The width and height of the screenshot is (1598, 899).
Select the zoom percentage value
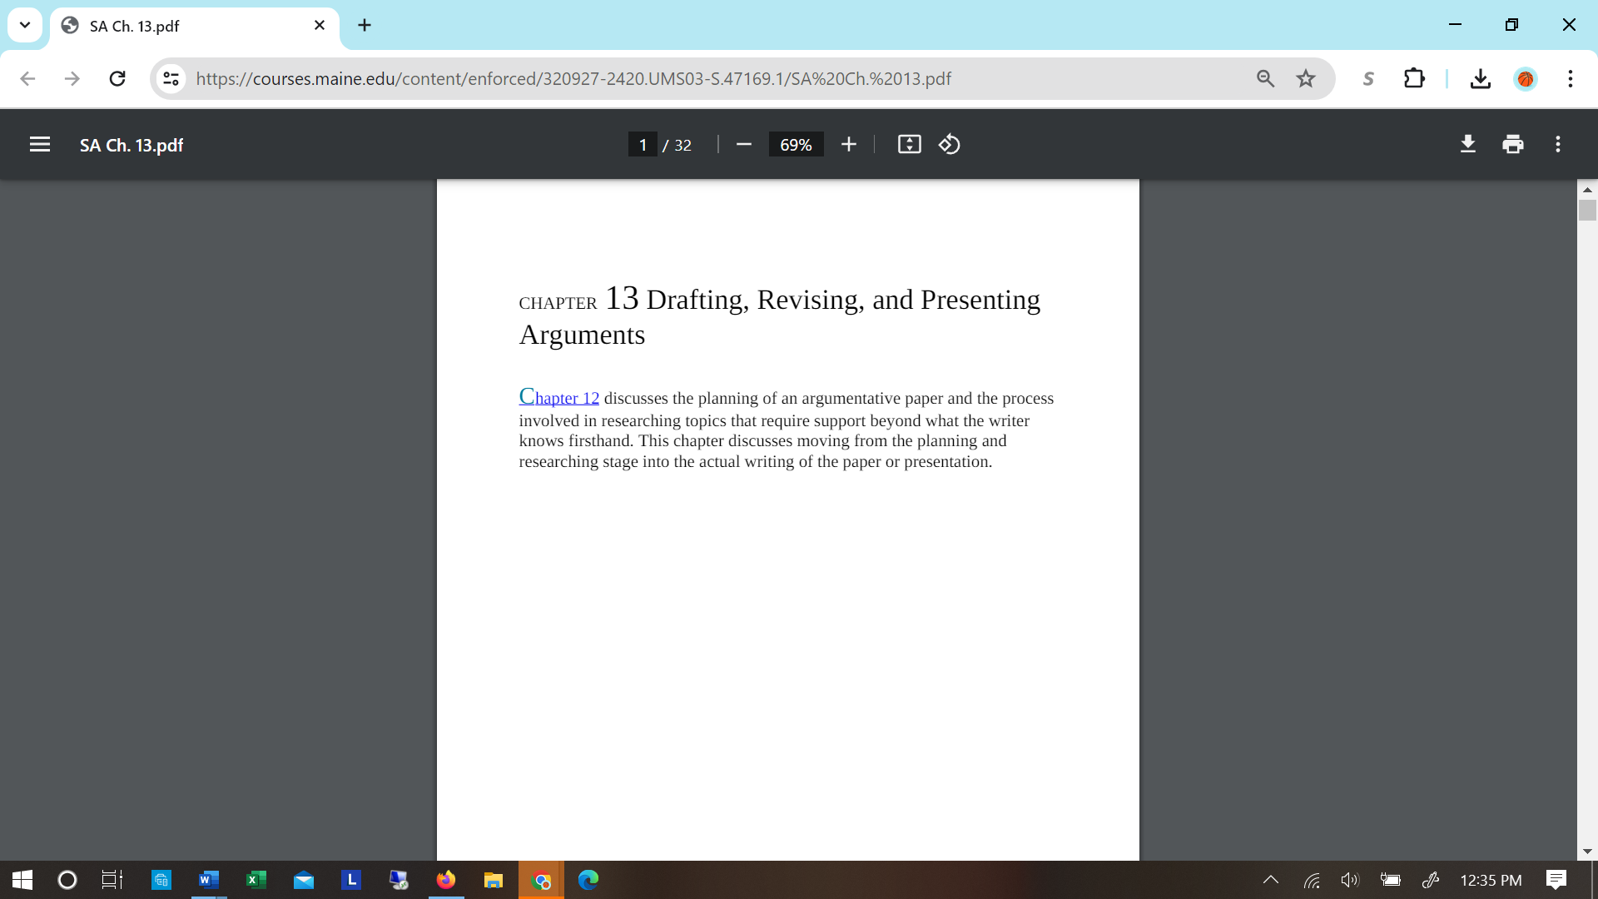pos(796,144)
